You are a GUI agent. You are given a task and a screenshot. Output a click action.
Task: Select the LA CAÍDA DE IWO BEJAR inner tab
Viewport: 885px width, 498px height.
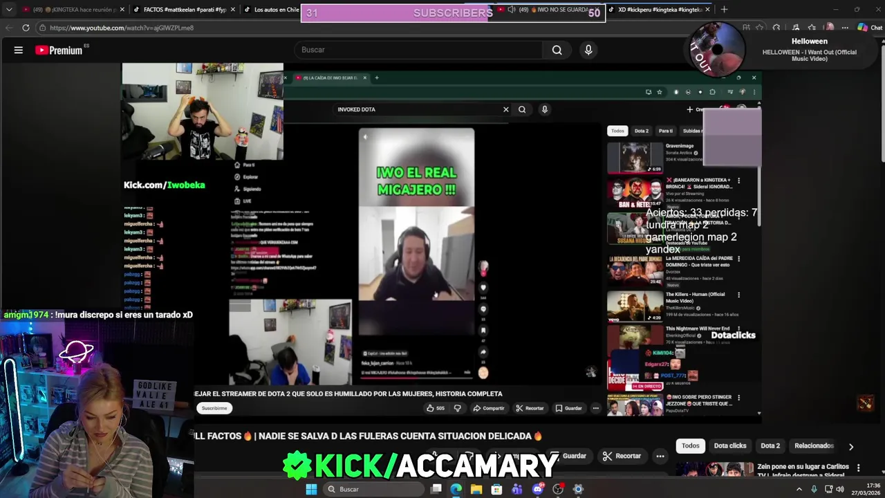[330, 77]
